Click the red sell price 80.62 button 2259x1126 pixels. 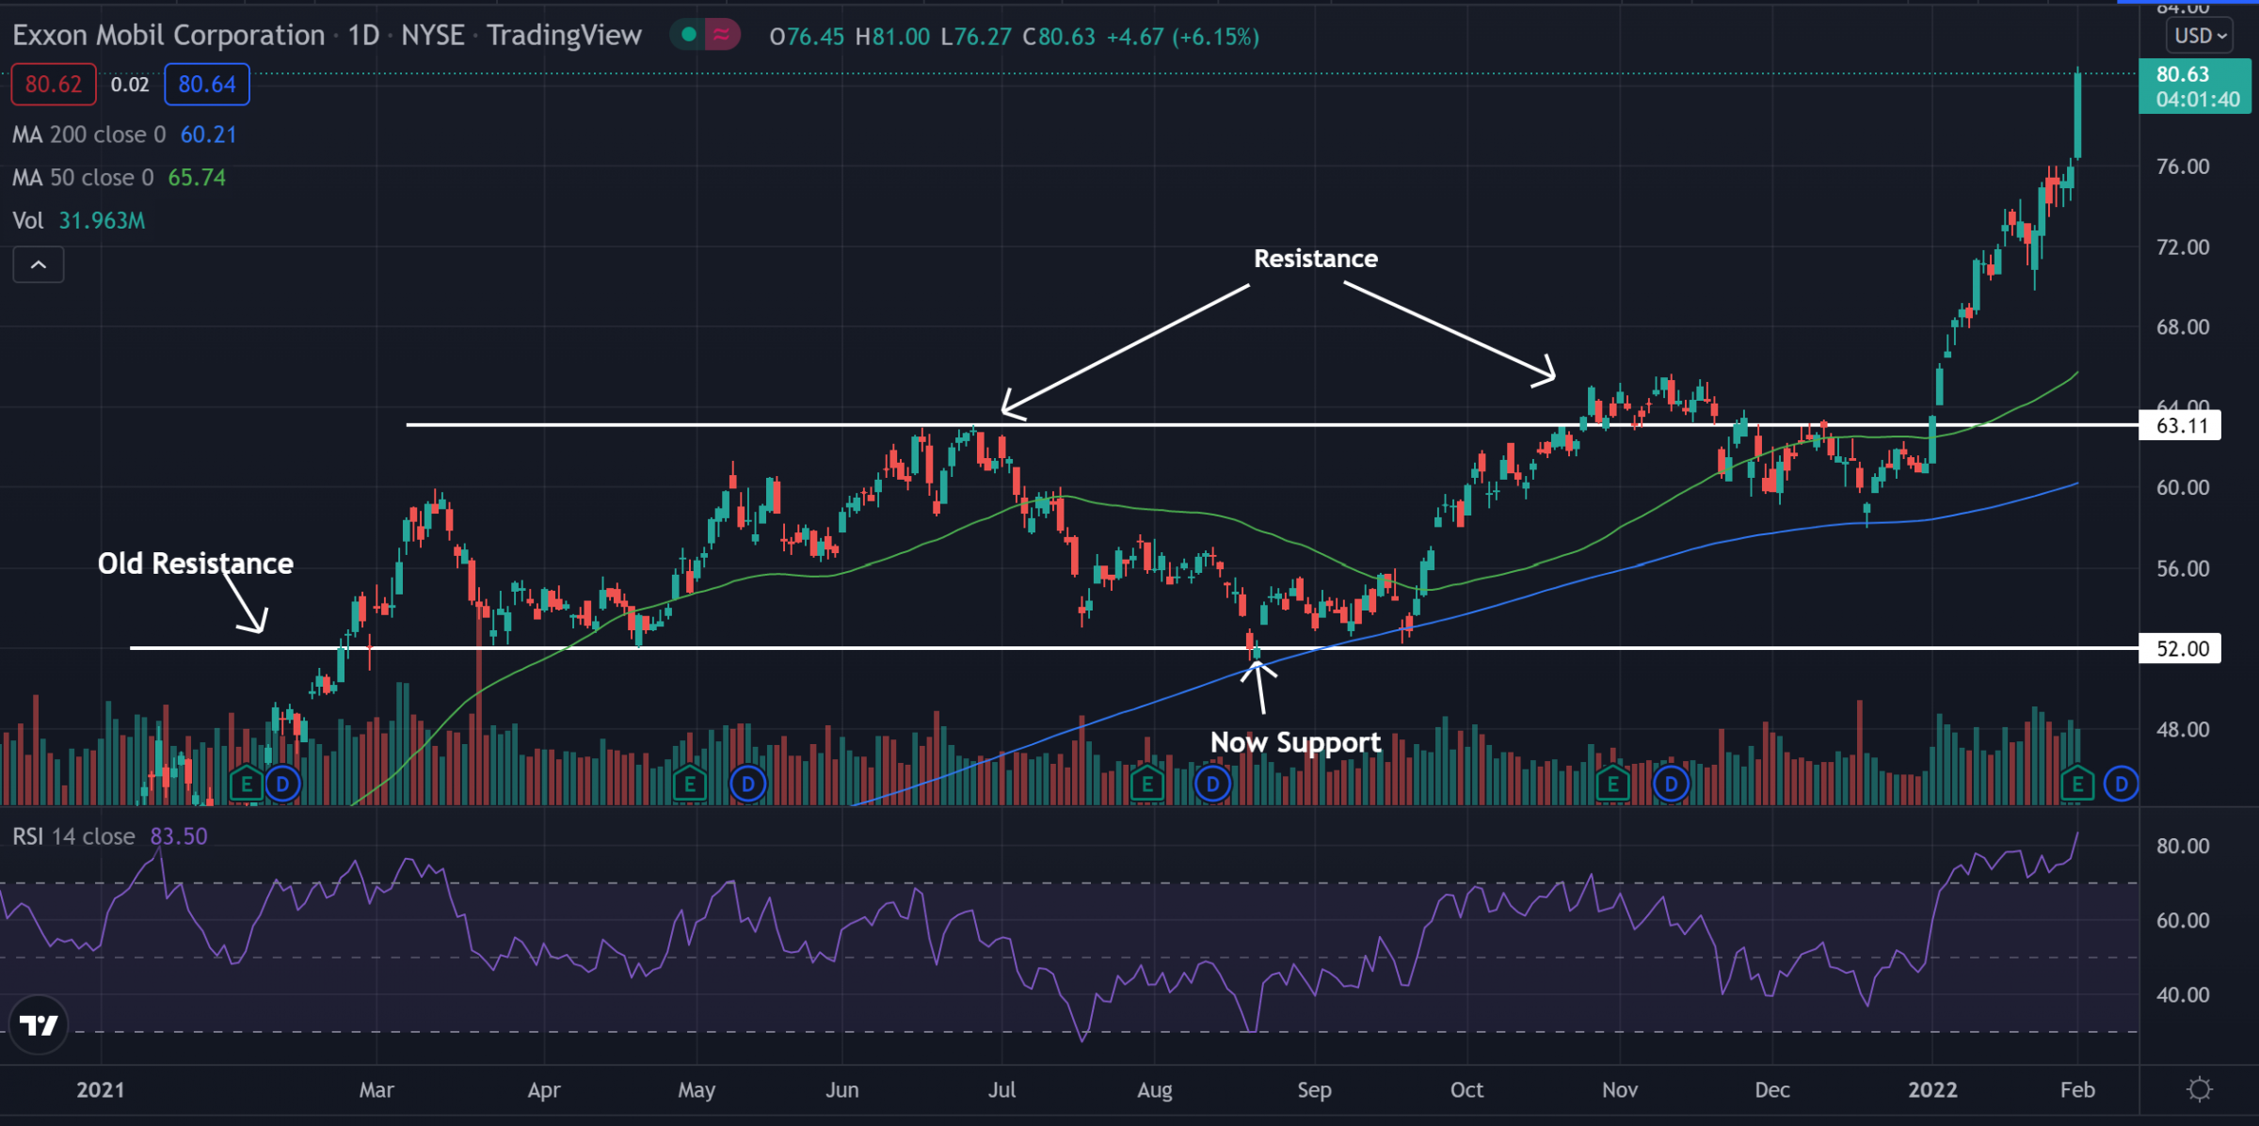coord(54,85)
